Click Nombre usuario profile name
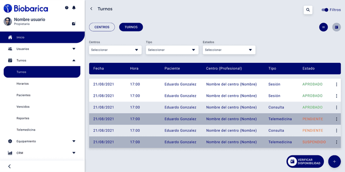345x172 pixels. [29, 19]
